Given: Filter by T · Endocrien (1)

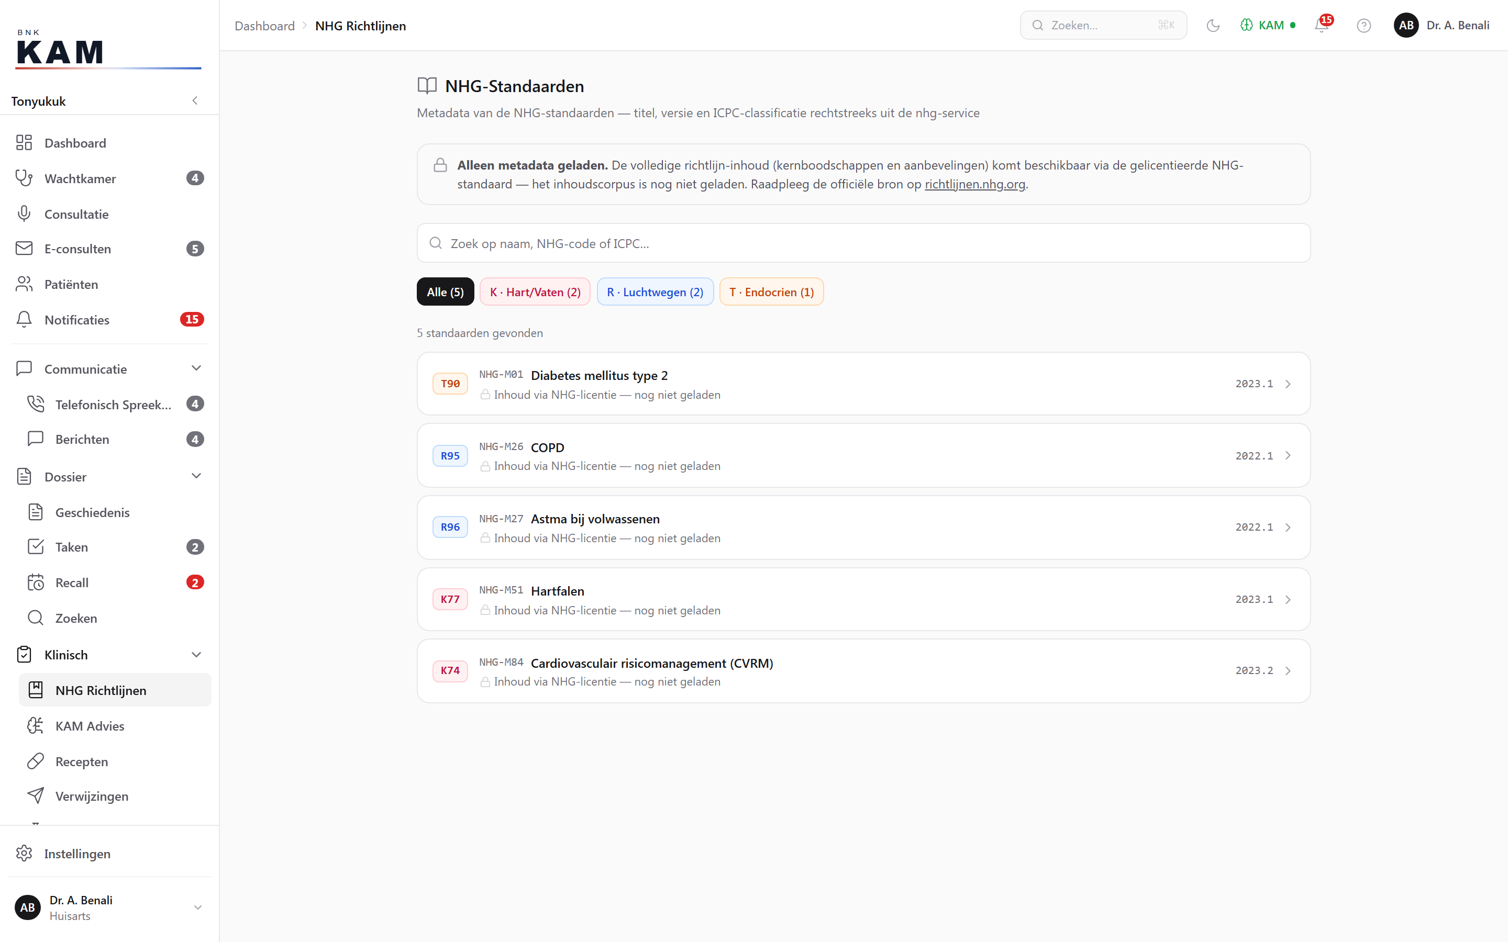Looking at the screenshot, I should [771, 291].
